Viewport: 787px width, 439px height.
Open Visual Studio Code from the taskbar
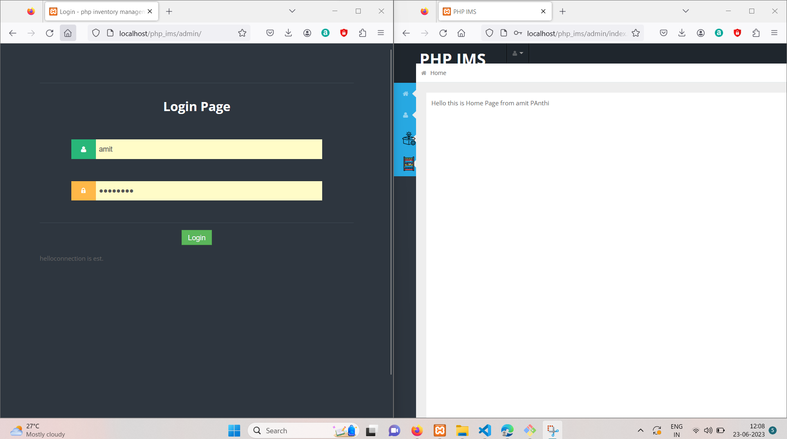[484, 430]
